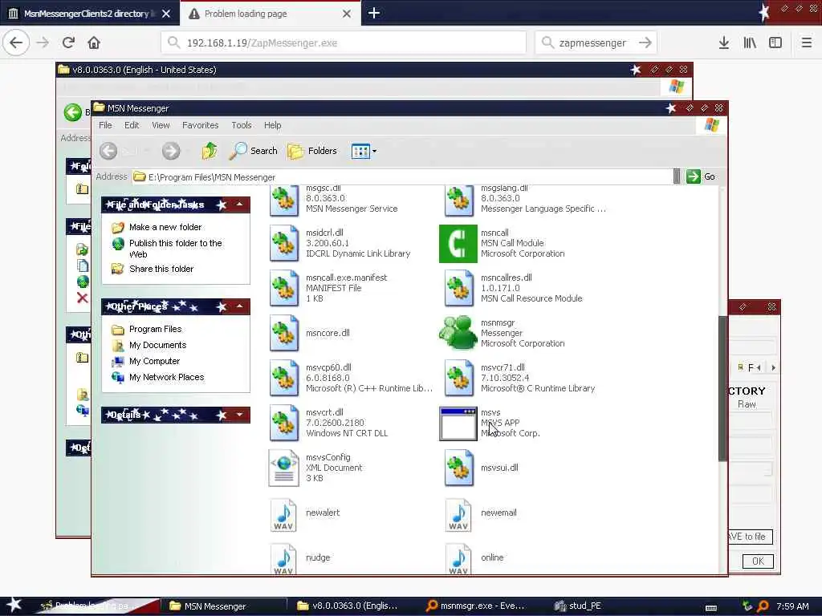This screenshot has width=822, height=616.
Task: Open the Tools menu
Action: pos(241,125)
